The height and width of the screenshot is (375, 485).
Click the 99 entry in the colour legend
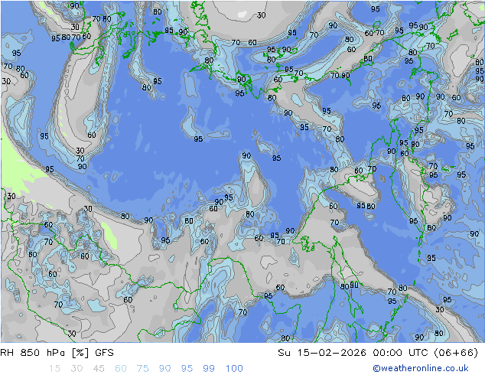(x=209, y=368)
